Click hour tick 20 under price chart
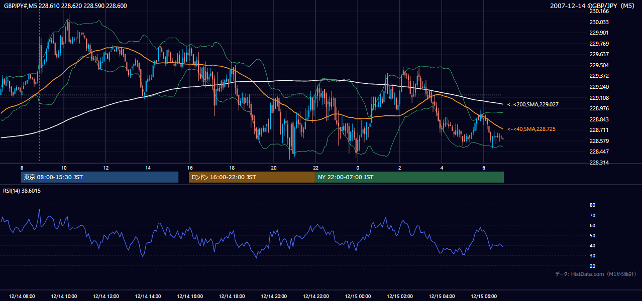 (x=274, y=167)
